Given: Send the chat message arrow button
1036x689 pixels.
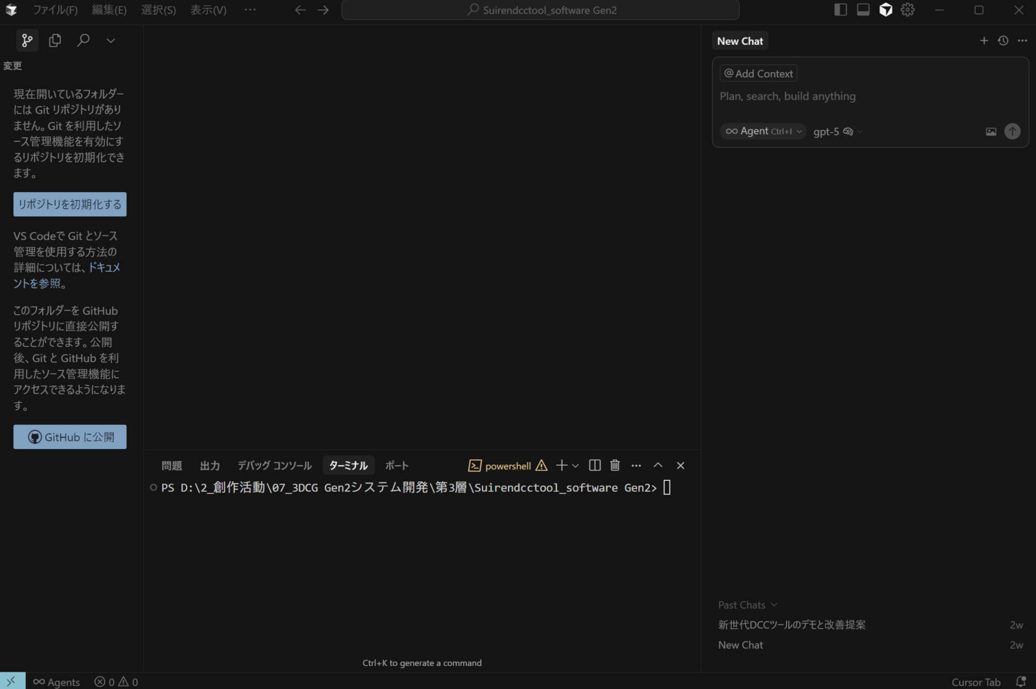Looking at the screenshot, I should click(1012, 131).
